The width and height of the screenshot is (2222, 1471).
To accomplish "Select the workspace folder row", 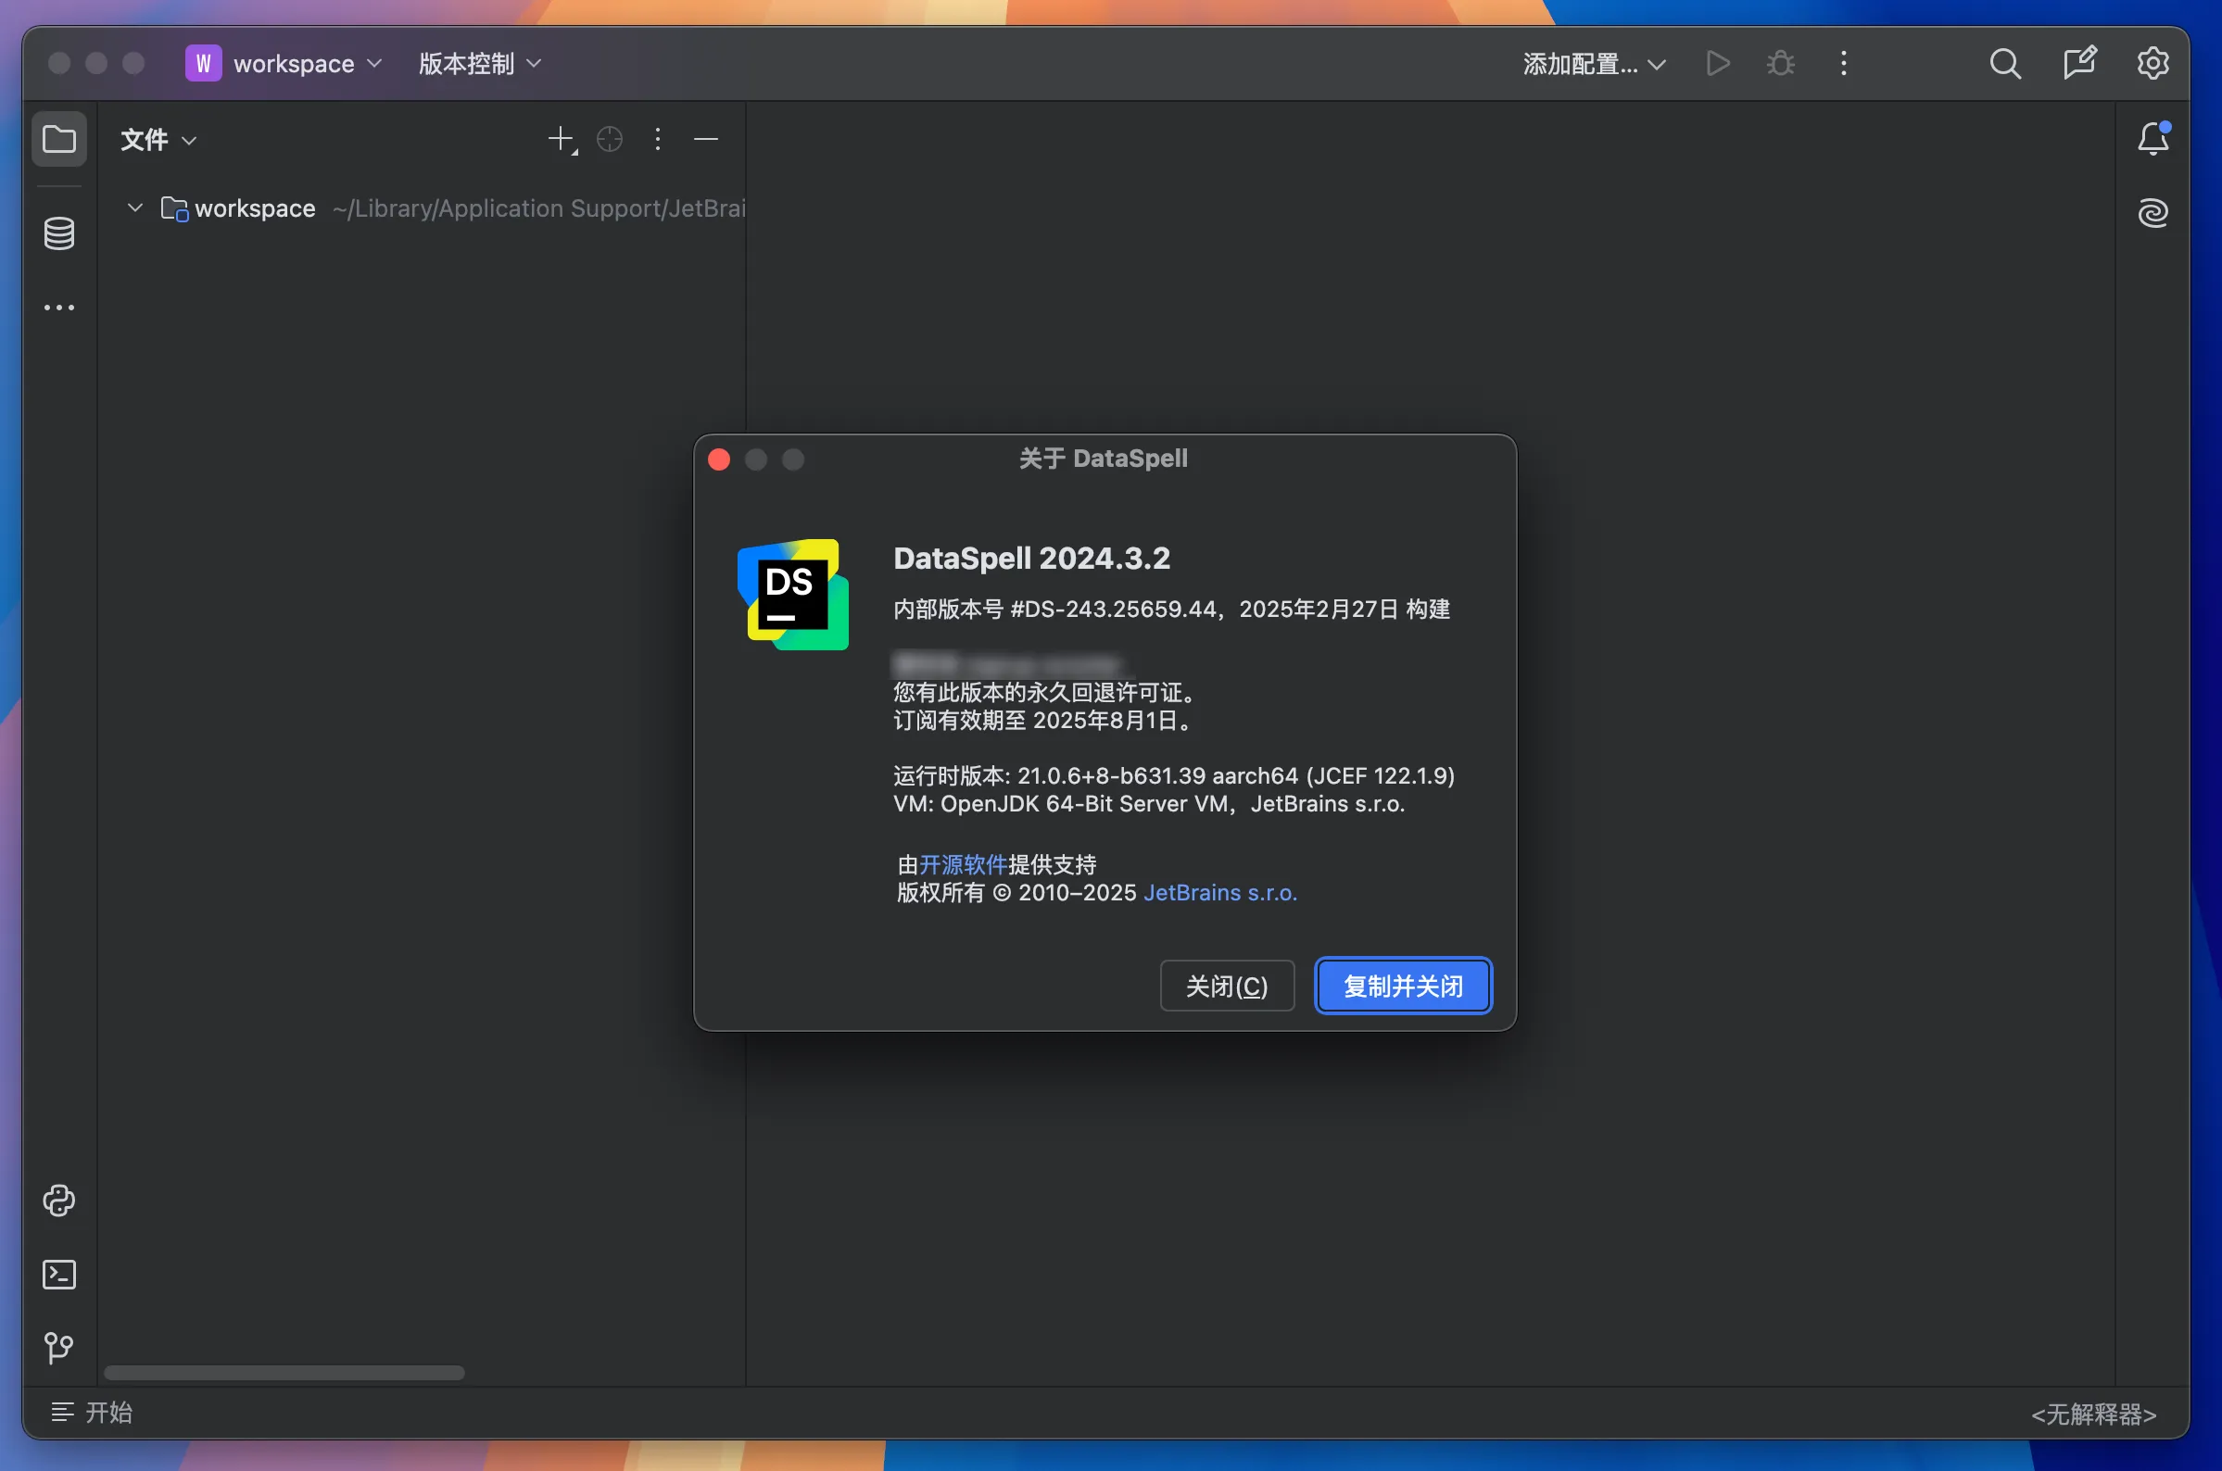I will coord(423,208).
